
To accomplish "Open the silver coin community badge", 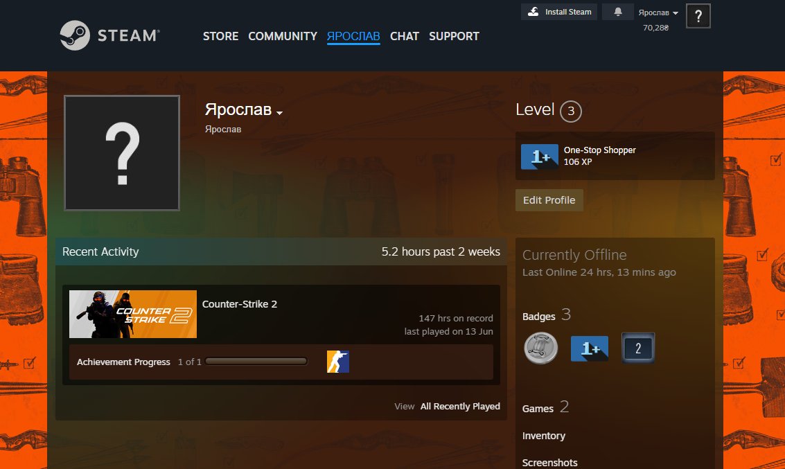I will coord(540,348).
